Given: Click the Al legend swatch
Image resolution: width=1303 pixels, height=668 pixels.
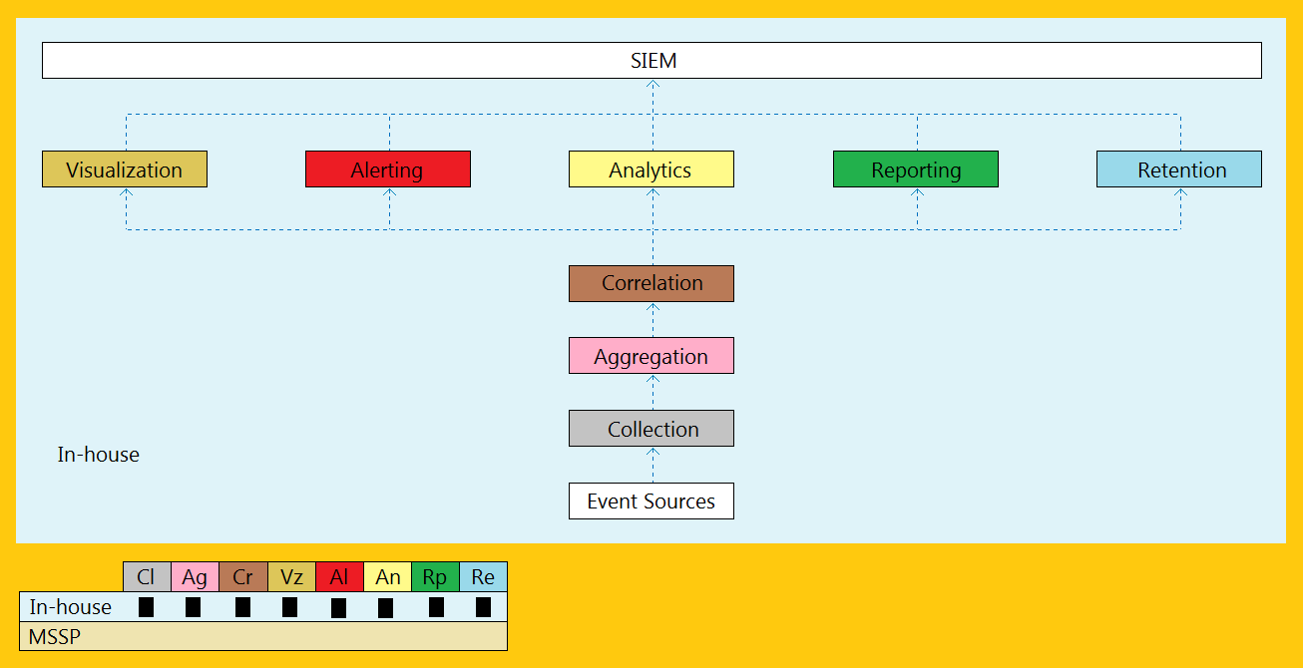Looking at the screenshot, I should click(x=339, y=576).
